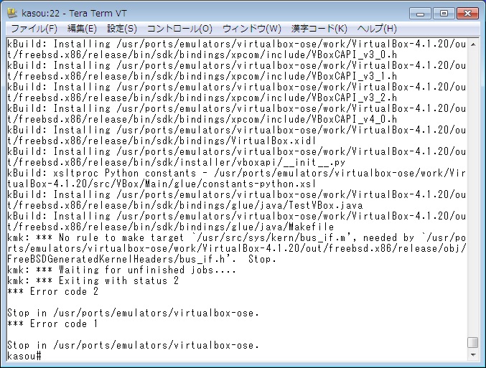Open the ファイル(F) menu
This screenshot has height=368, width=486.
pyautogui.click(x=34, y=29)
